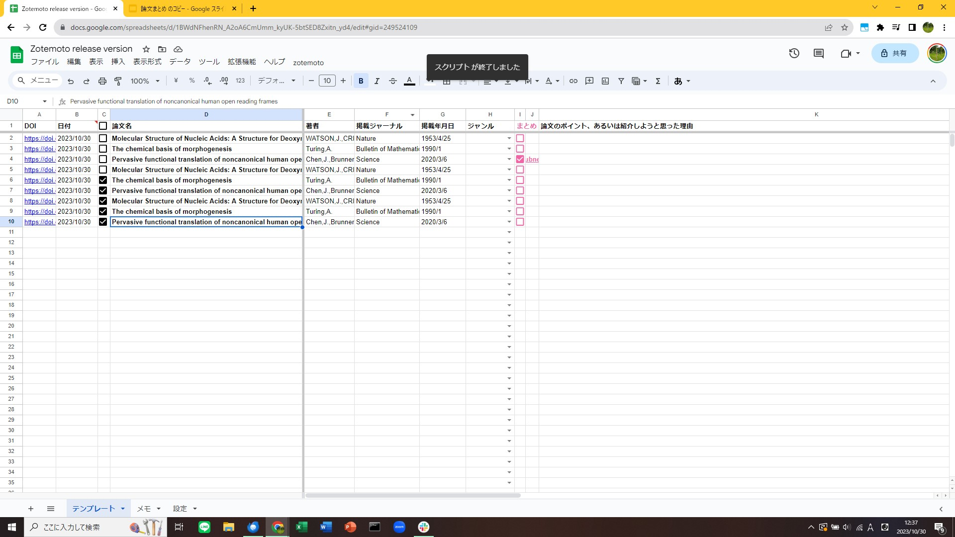The image size is (955, 537).
Task: Toggle bold formatting
Action: (361, 81)
